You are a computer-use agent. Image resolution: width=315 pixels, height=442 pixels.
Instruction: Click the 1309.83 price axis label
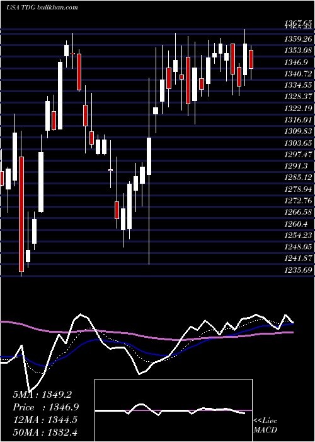pos(298,131)
